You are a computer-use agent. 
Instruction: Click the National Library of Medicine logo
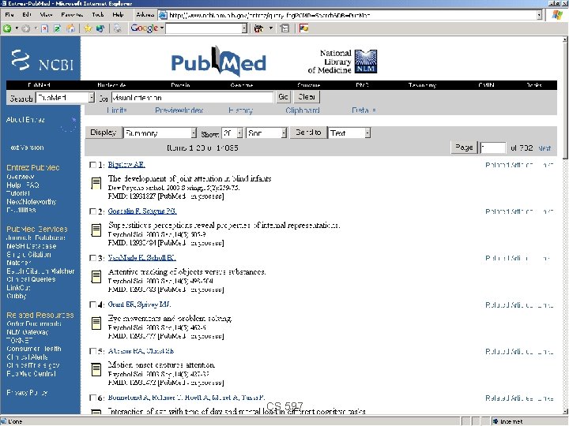[342, 62]
